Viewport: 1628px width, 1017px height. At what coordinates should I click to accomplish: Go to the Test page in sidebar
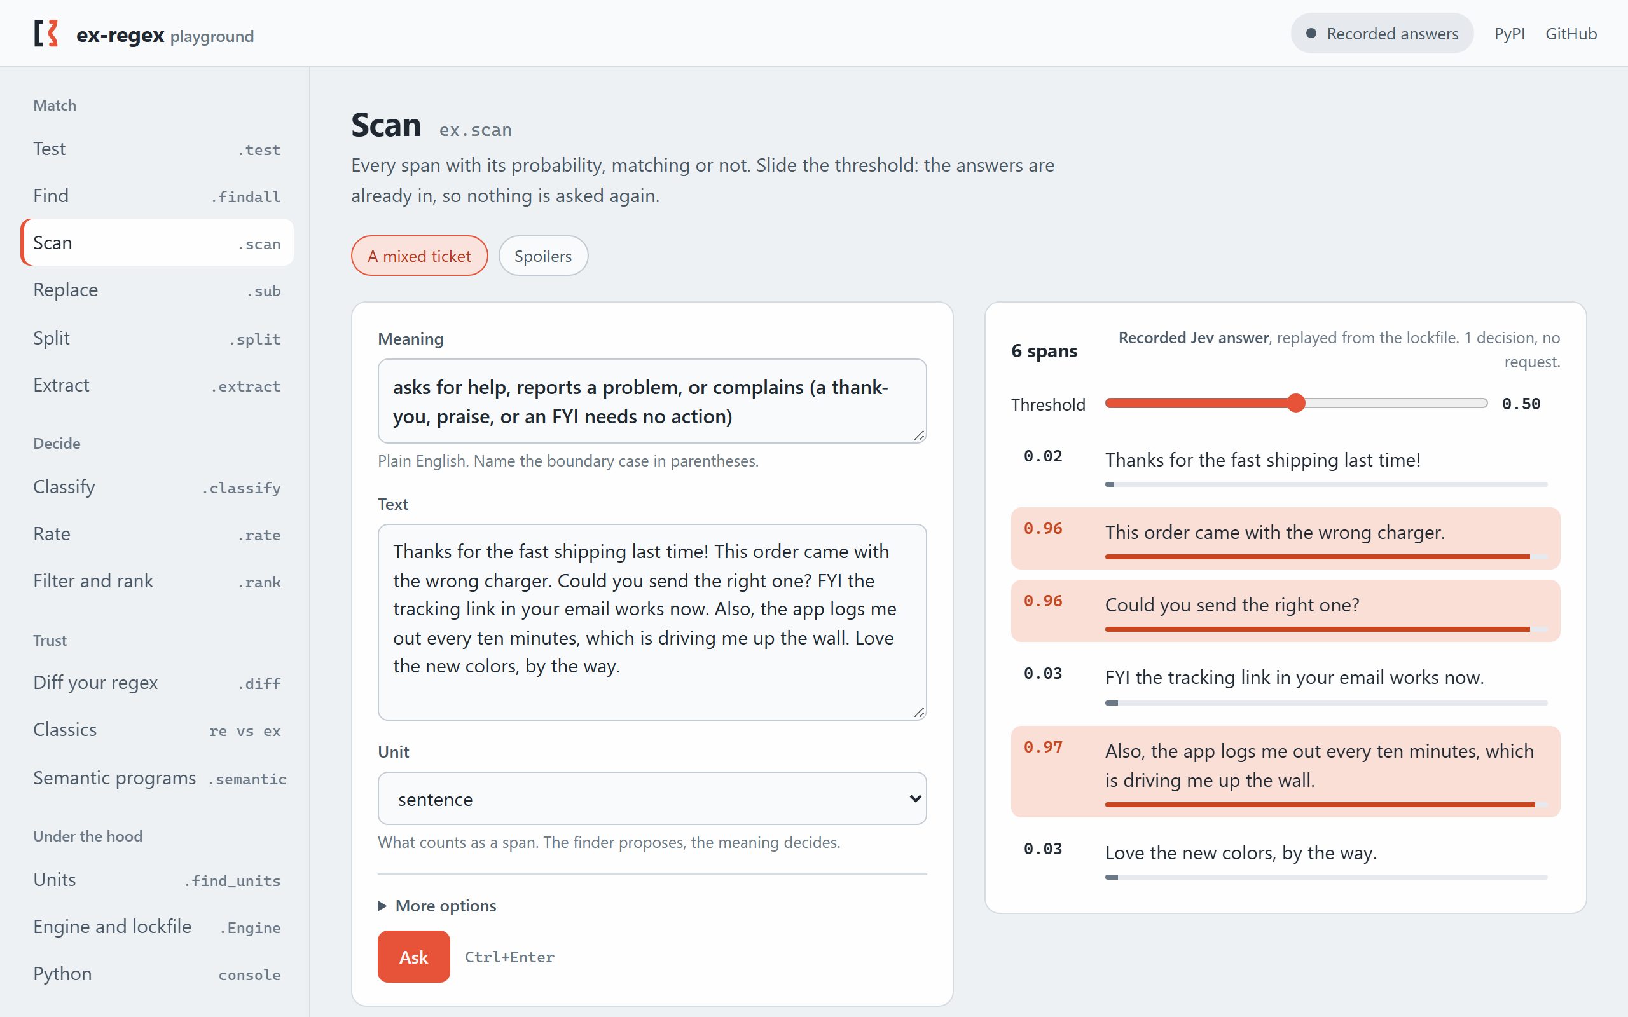tap(156, 149)
